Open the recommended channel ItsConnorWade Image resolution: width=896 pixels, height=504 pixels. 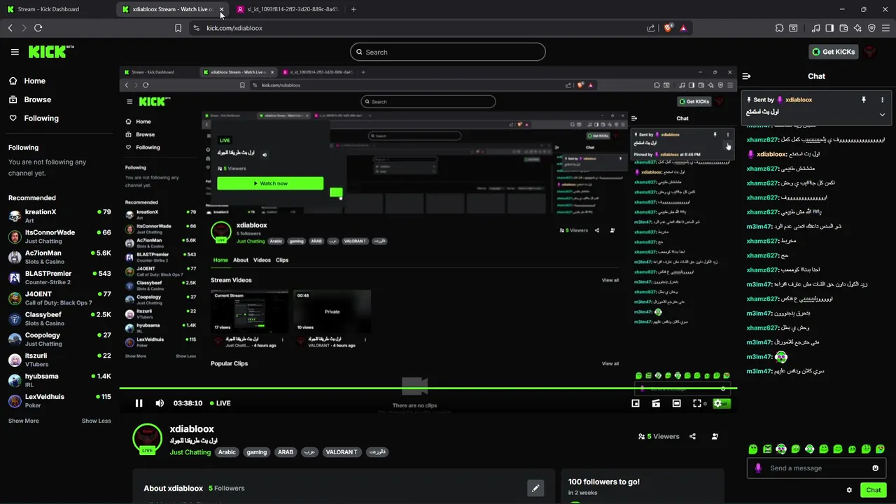pyautogui.click(x=59, y=237)
